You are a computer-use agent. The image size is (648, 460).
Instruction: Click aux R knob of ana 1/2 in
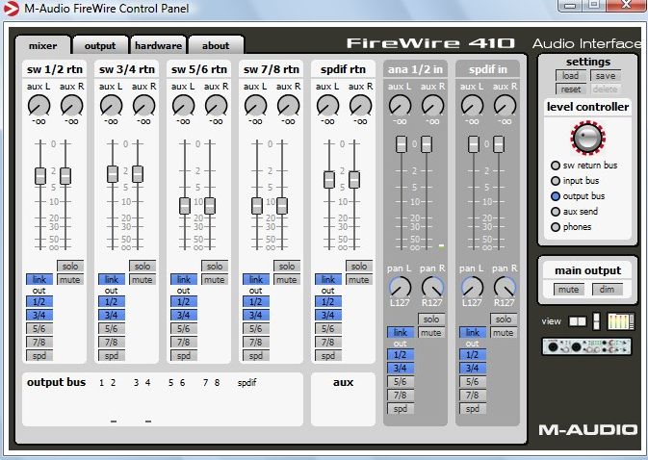[x=432, y=105]
